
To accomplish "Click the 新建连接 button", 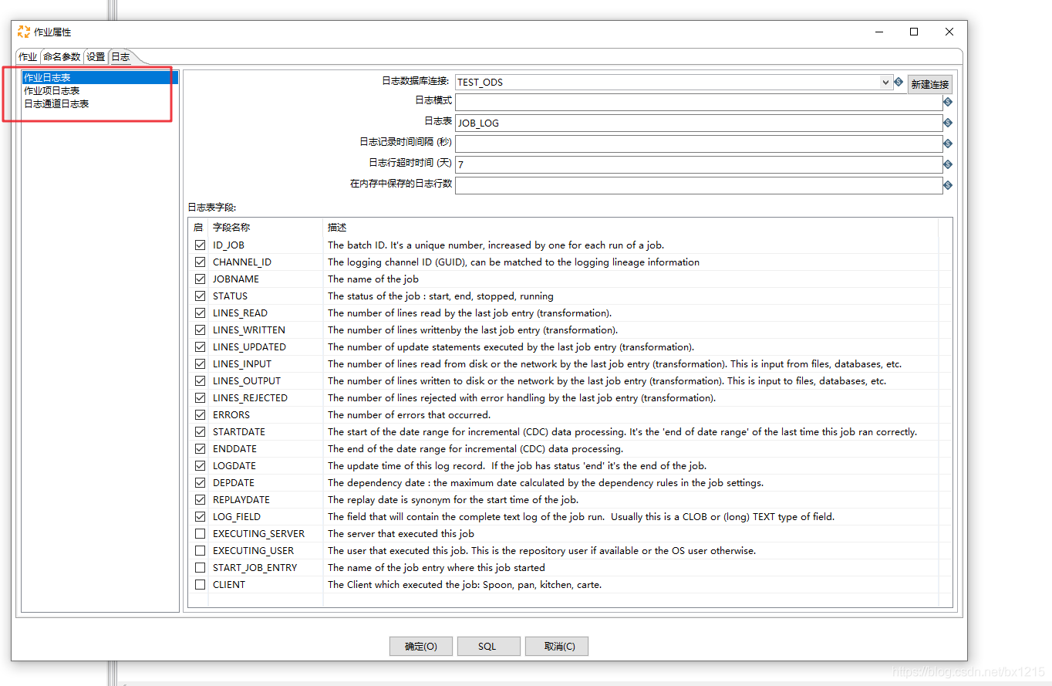I will pyautogui.click(x=929, y=84).
